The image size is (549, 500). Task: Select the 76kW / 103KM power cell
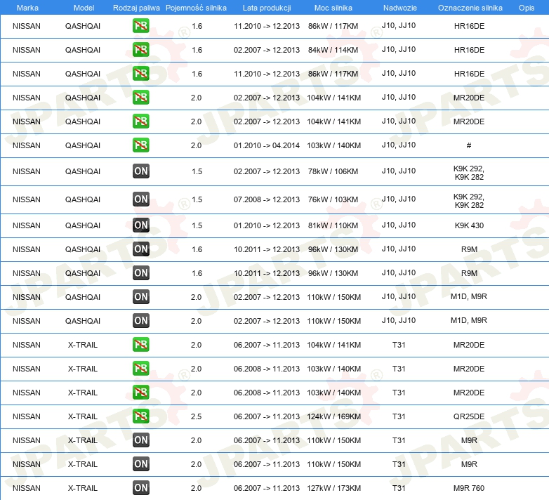coord(333,199)
